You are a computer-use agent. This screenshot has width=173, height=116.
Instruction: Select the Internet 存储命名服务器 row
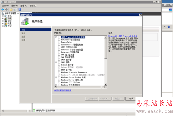tap(72, 50)
